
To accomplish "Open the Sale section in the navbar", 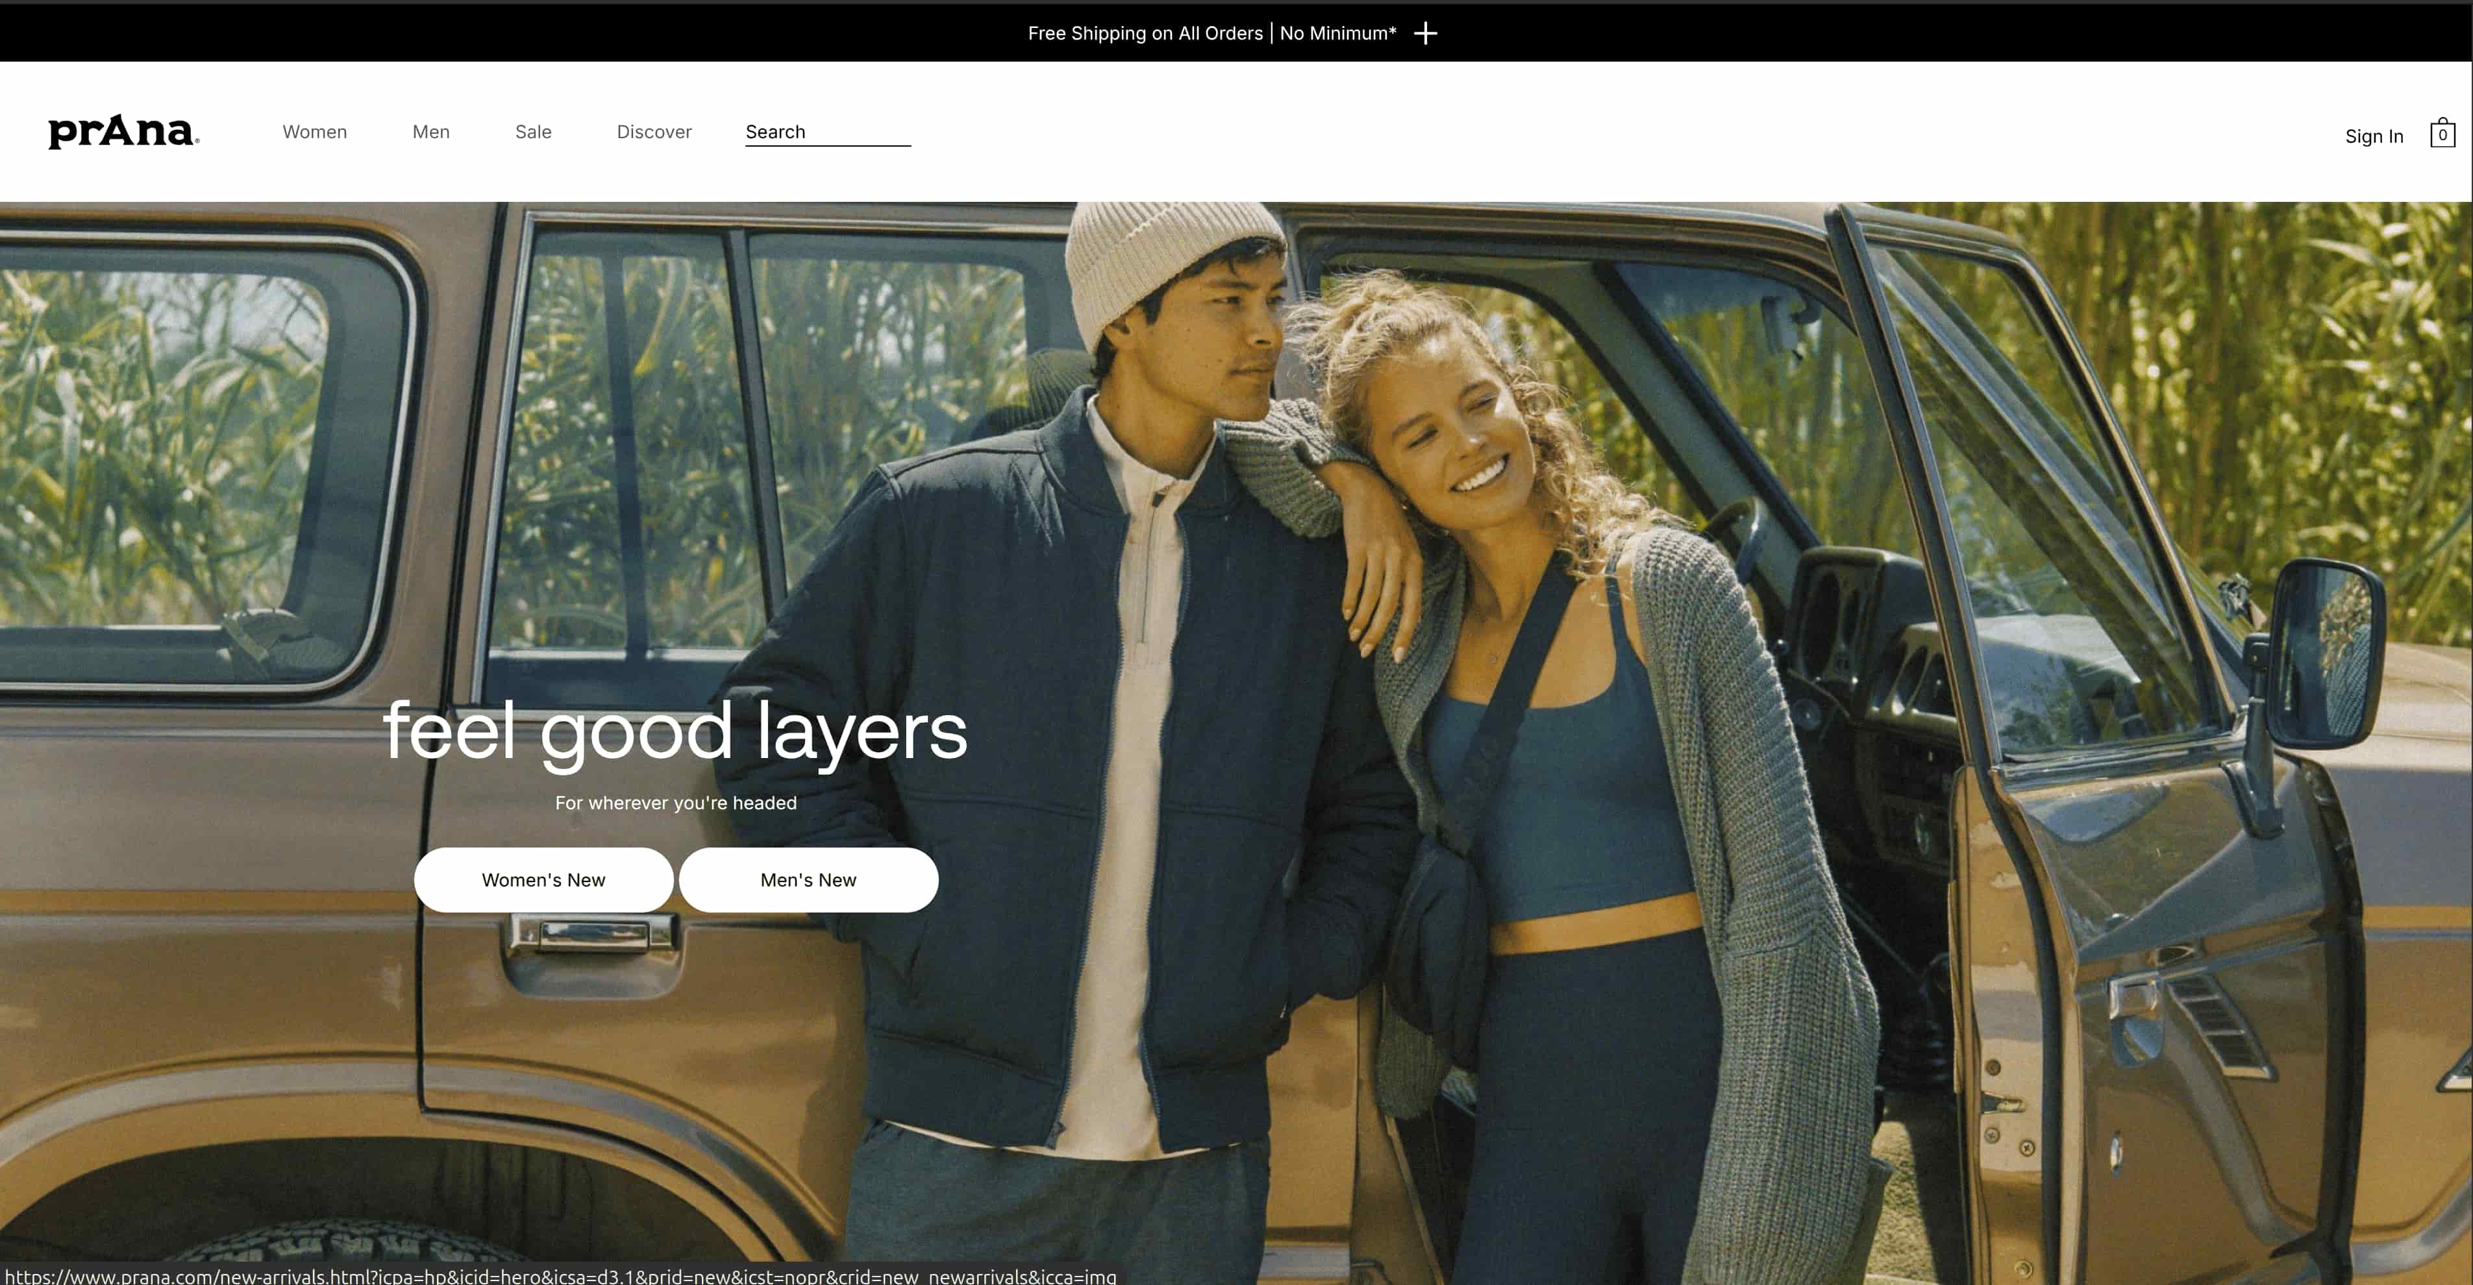I will (533, 132).
